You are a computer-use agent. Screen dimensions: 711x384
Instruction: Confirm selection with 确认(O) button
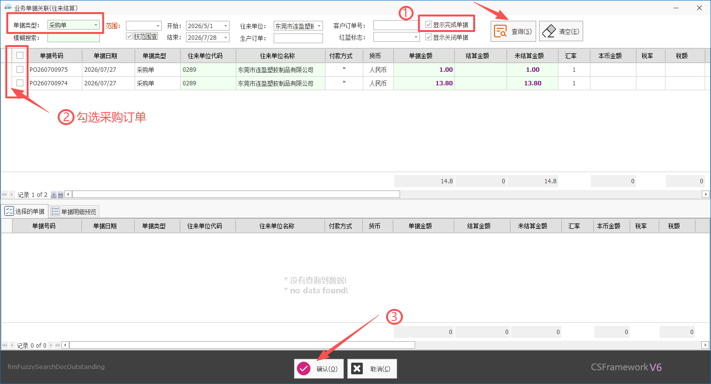(x=319, y=369)
